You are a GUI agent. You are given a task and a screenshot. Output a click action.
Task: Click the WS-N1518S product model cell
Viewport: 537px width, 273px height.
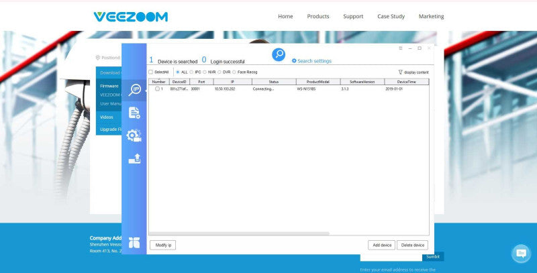click(x=306, y=89)
